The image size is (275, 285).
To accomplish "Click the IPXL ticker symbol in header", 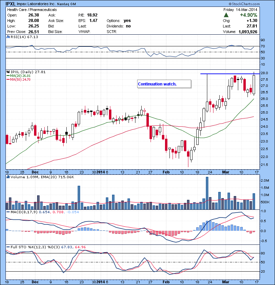I will (x=10, y=3).
